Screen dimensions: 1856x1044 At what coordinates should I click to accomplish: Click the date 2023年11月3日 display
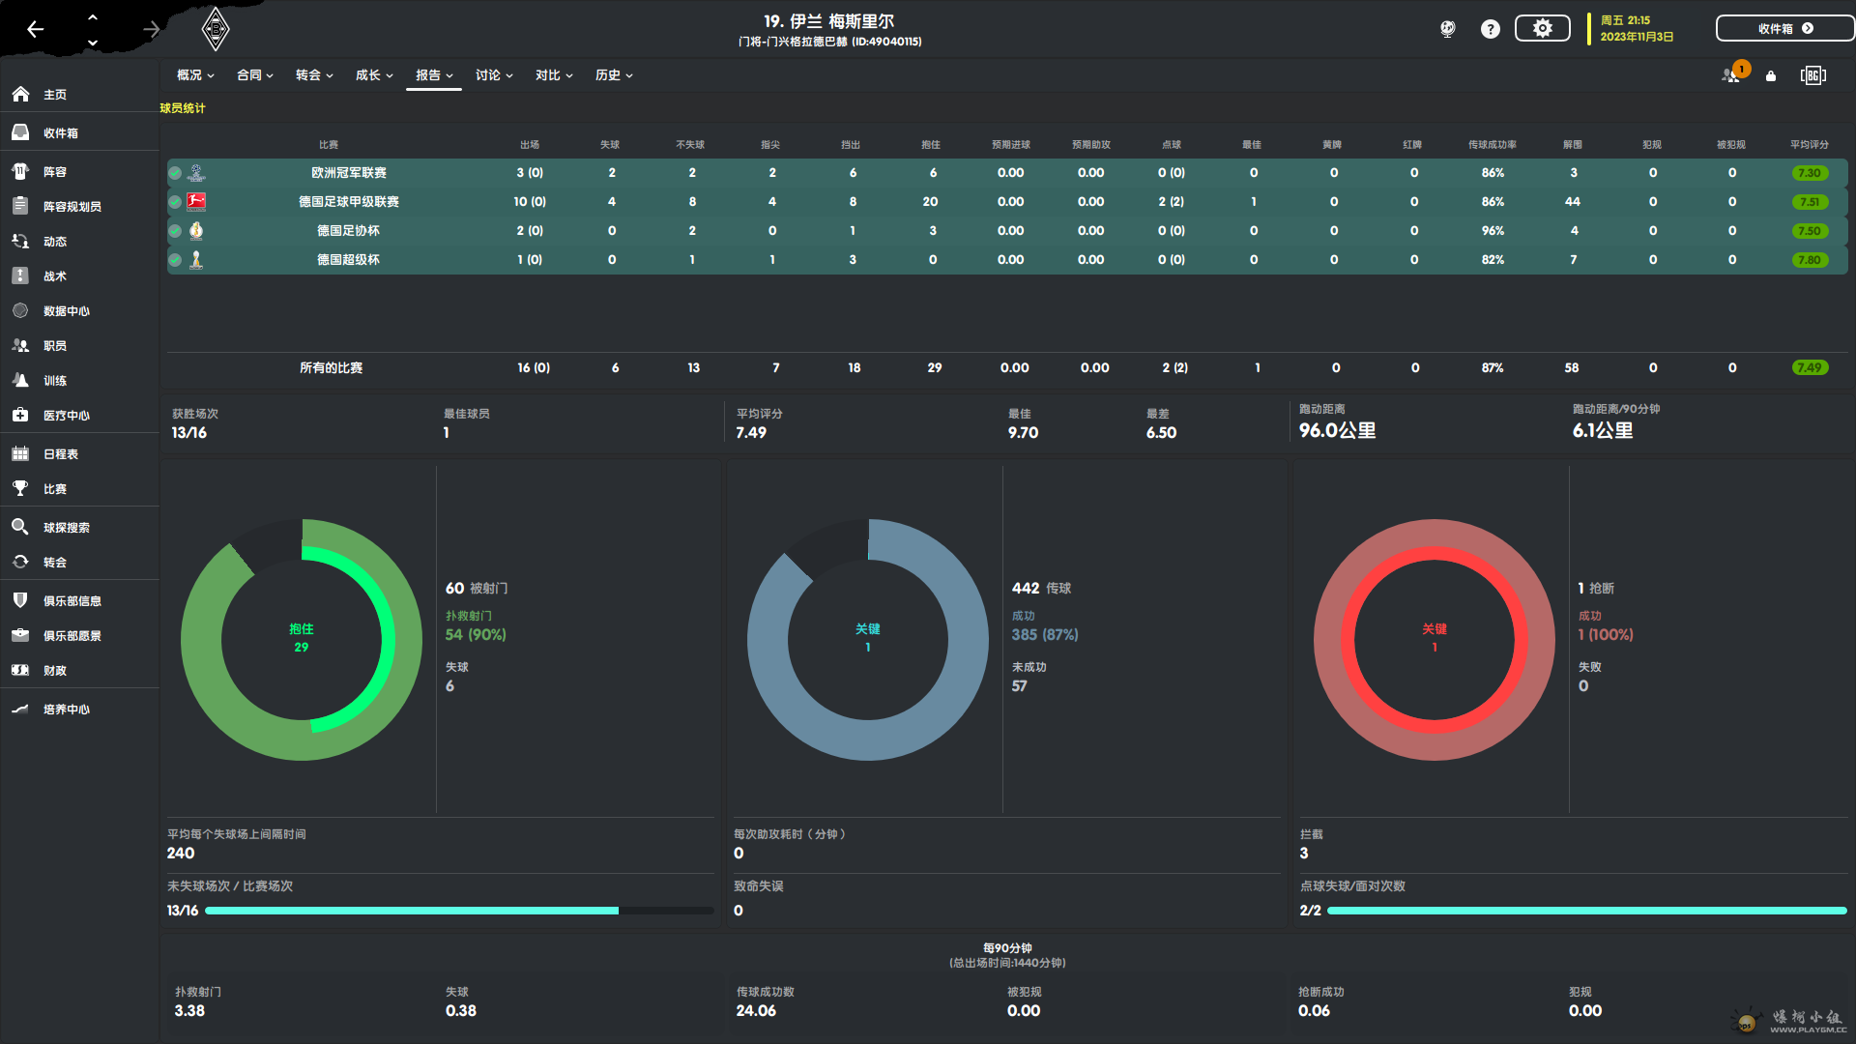(1637, 37)
